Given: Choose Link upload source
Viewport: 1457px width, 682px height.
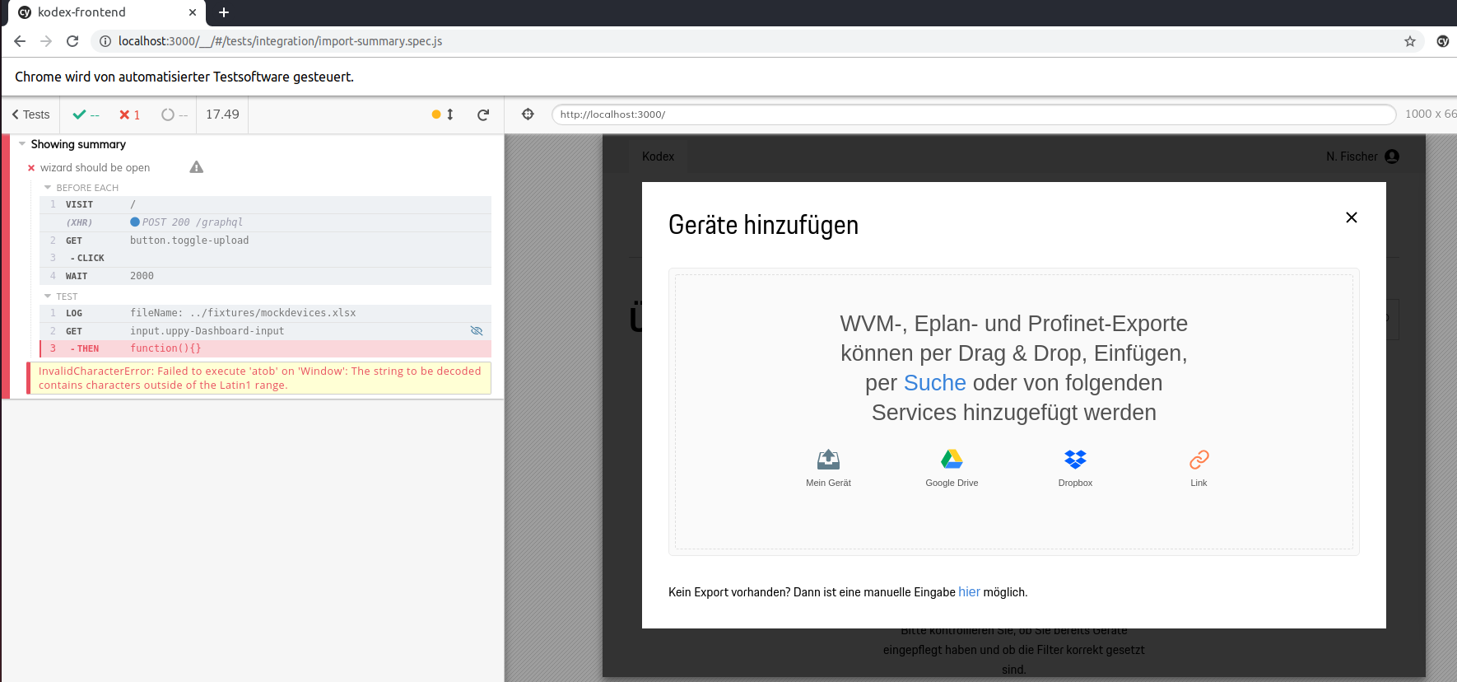Looking at the screenshot, I should click(1199, 468).
